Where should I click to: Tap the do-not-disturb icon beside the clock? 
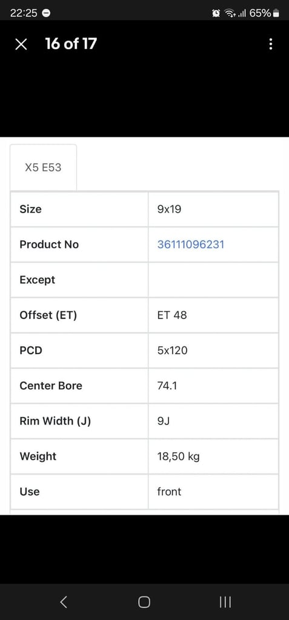point(46,13)
